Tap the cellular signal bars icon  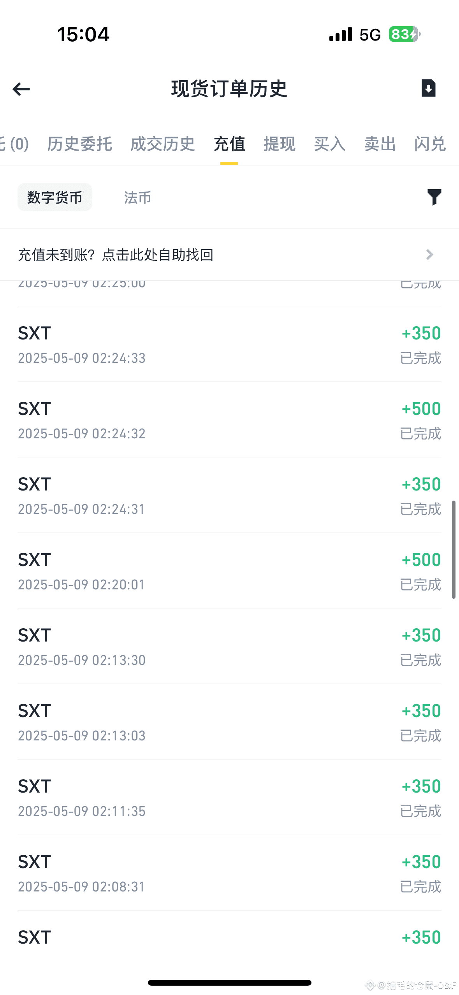click(340, 34)
